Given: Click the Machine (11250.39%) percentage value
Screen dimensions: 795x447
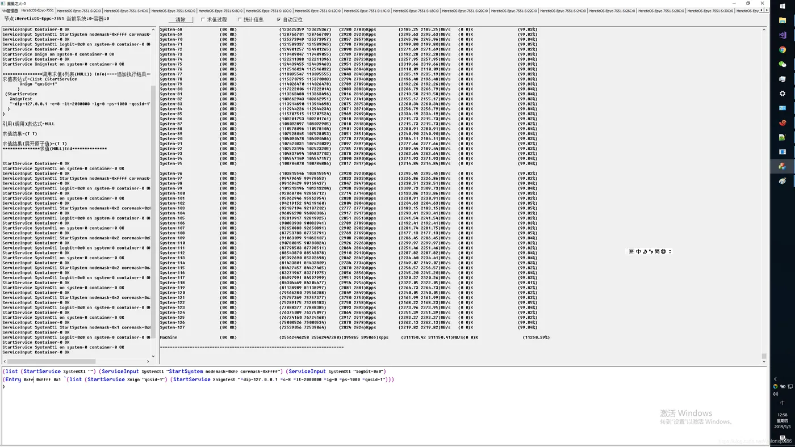Looking at the screenshot, I should [536, 338].
